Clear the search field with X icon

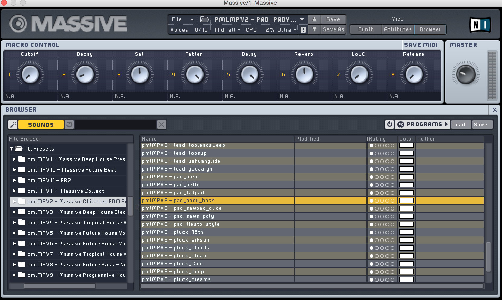point(161,124)
